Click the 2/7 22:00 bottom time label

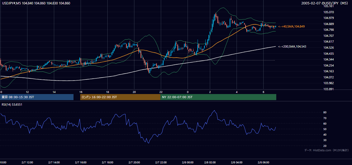(161, 162)
